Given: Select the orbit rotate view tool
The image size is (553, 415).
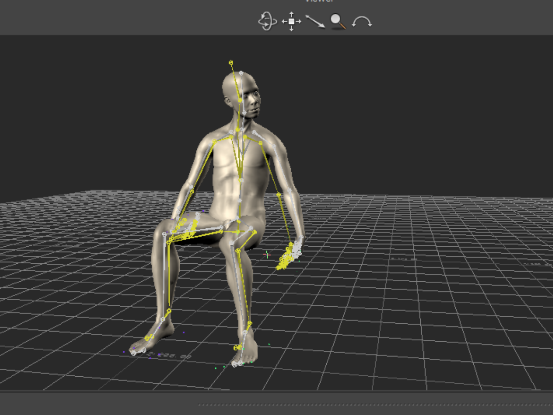Looking at the screenshot, I should [x=267, y=21].
